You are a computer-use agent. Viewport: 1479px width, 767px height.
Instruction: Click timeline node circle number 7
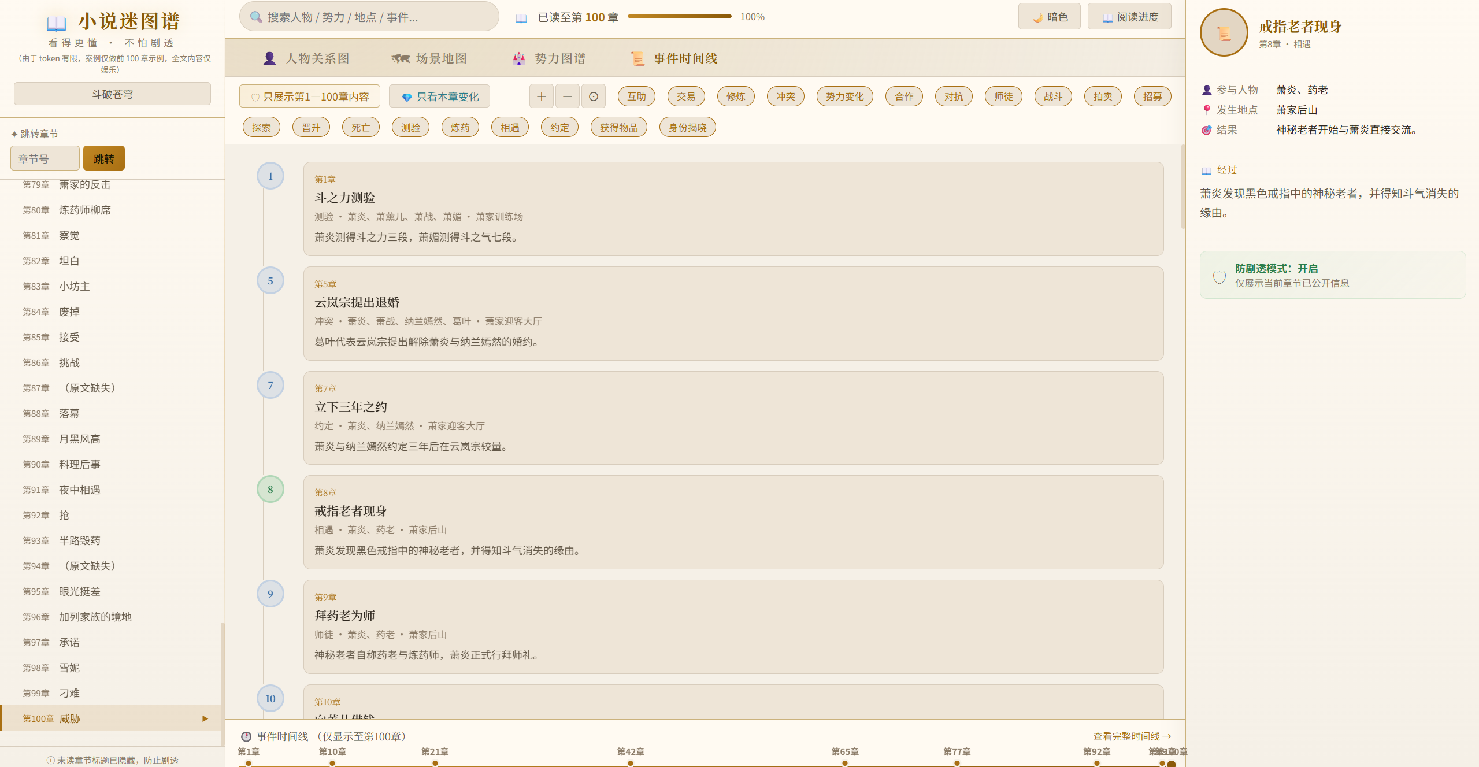270,386
